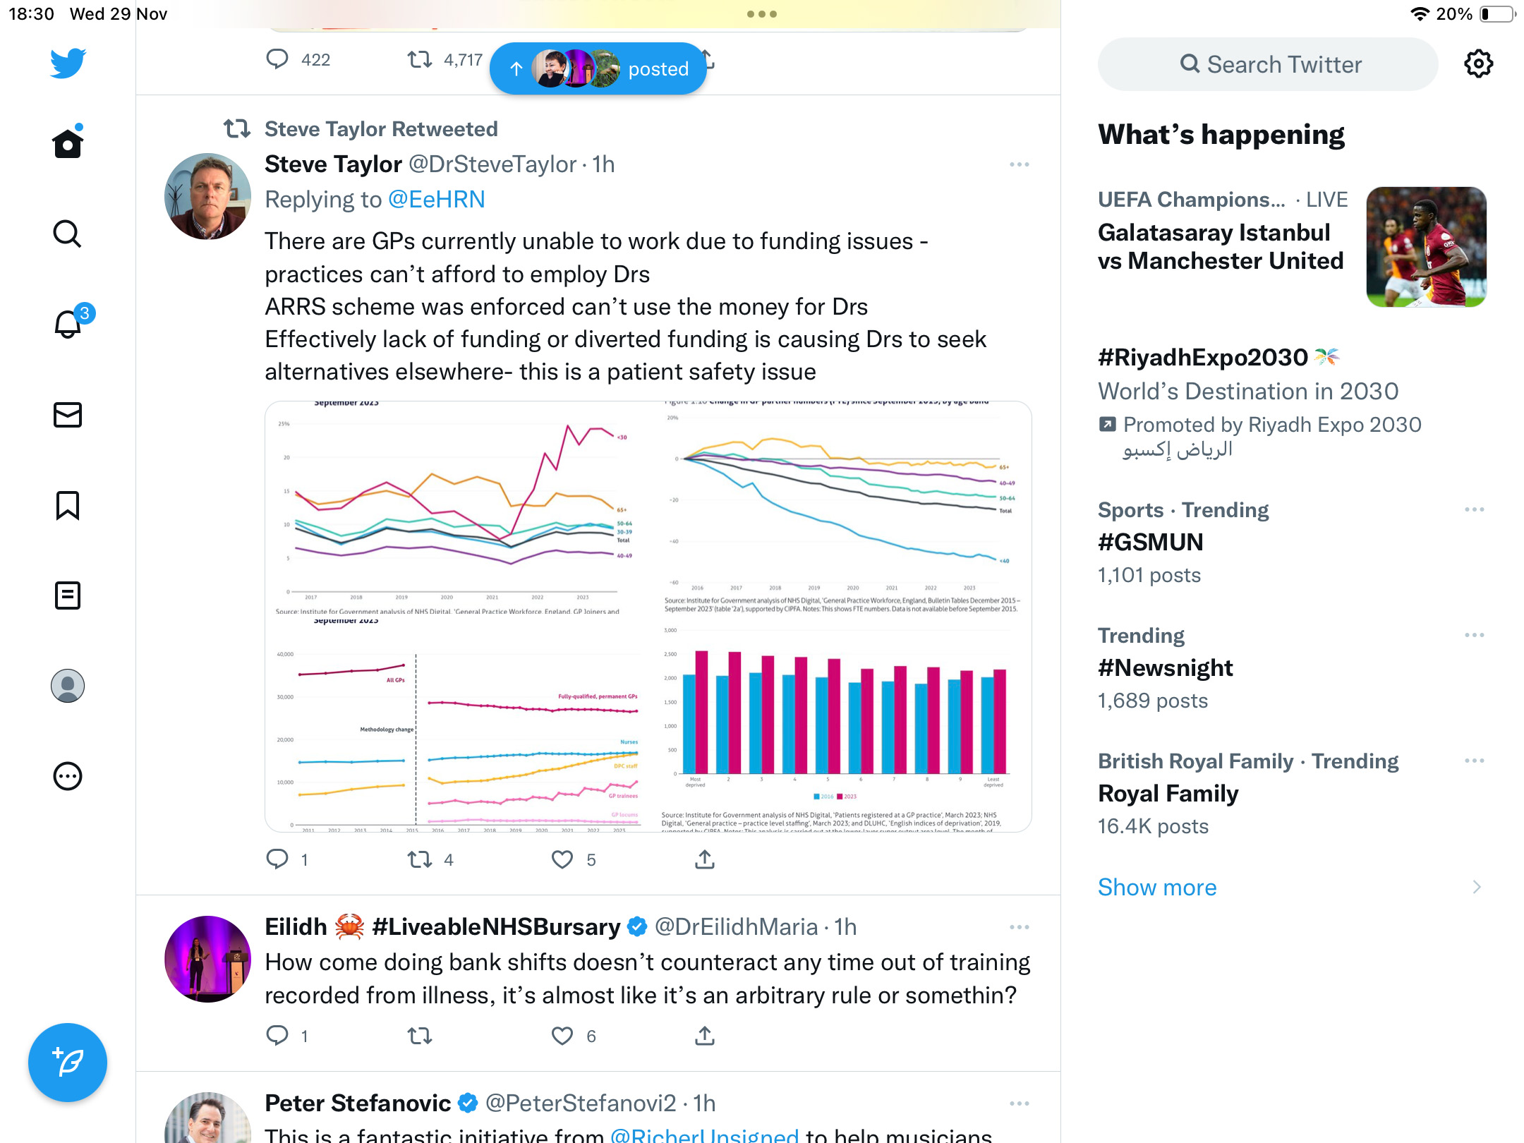Open the settings gear beside search
Viewport: 1524px width, 1143px height.
coord(1478,64)
